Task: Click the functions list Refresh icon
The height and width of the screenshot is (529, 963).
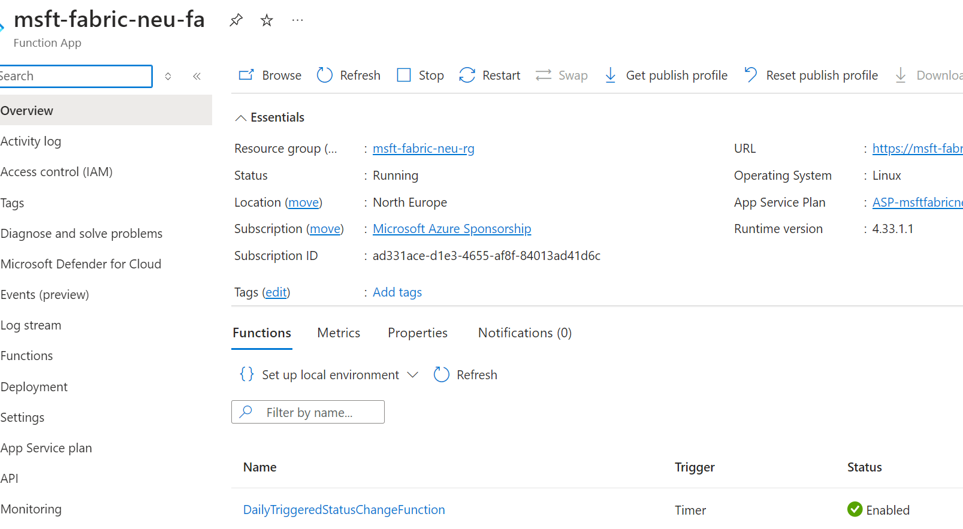Action: (441, 374)
